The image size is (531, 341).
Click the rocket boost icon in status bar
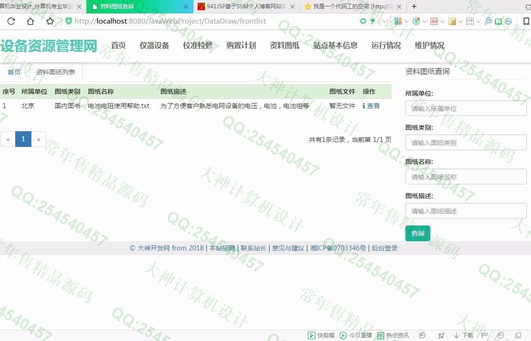(441, 335)
